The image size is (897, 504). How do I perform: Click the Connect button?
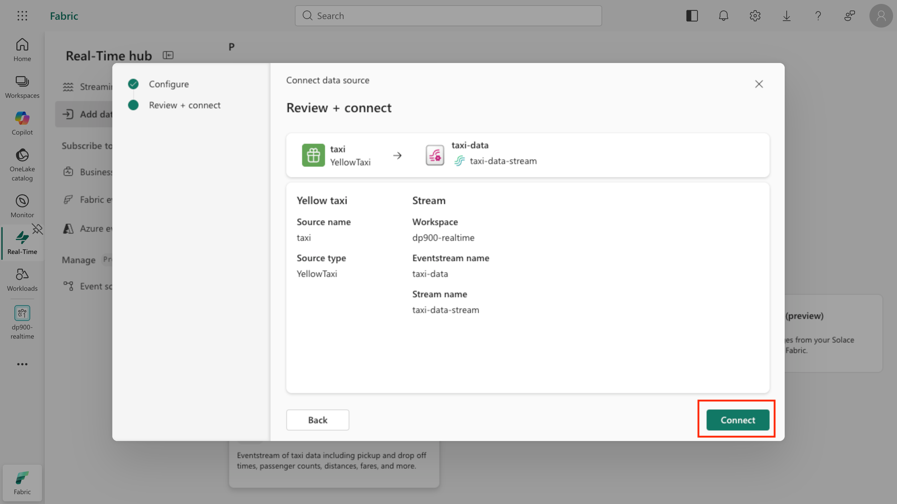point(737,420)
